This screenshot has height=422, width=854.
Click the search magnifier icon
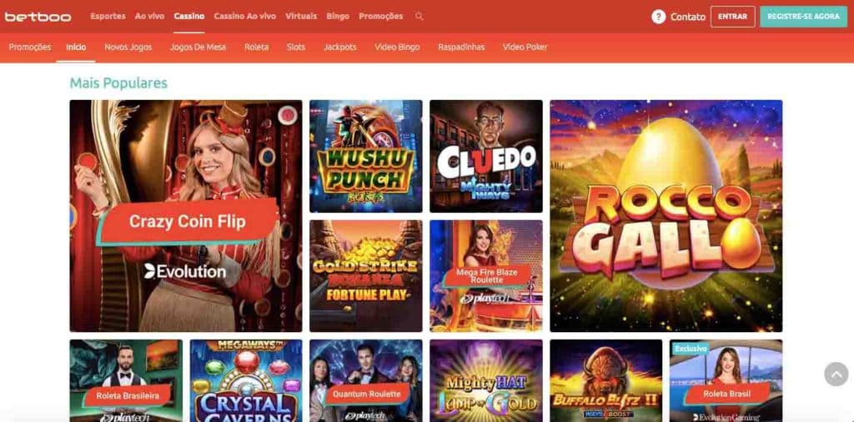(x=419, y=17)
